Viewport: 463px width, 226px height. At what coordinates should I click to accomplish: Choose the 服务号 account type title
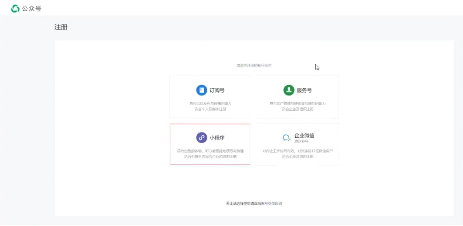point(304,90)
